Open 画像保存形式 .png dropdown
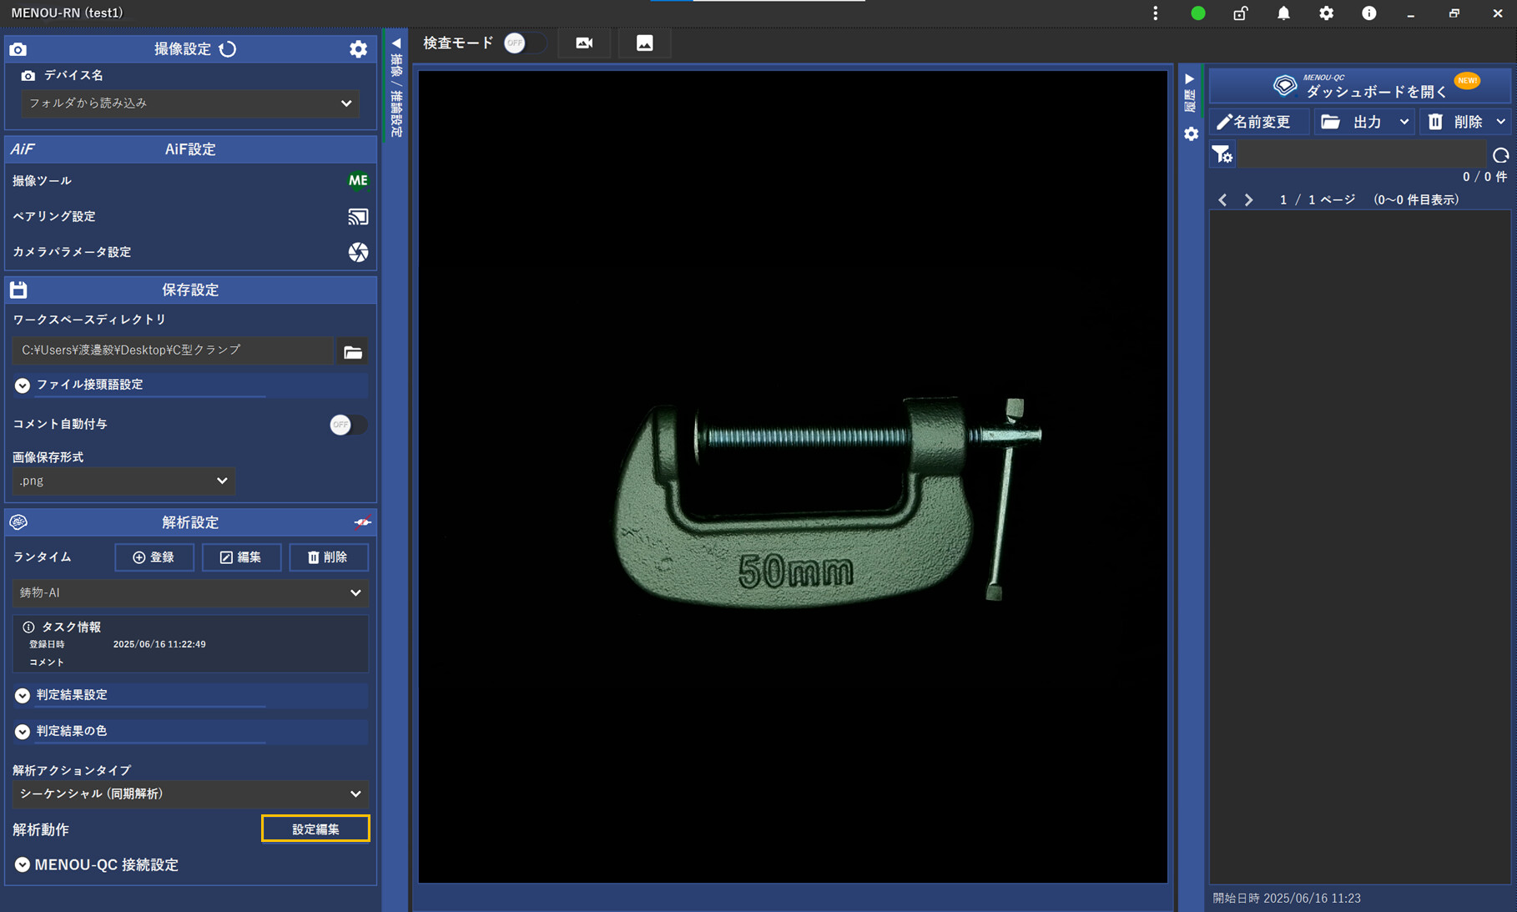The image size is (1517, 912). pyautogui.click(x=123, y=481)
